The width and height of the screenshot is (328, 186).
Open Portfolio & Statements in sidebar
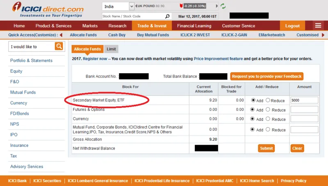coord(32,61)
